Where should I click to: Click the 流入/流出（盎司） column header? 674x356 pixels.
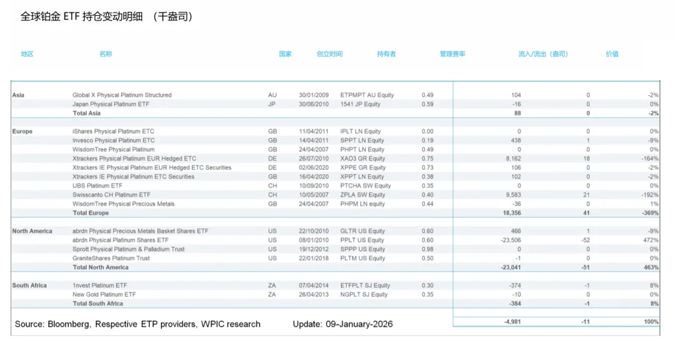click(x=544, y=54)
